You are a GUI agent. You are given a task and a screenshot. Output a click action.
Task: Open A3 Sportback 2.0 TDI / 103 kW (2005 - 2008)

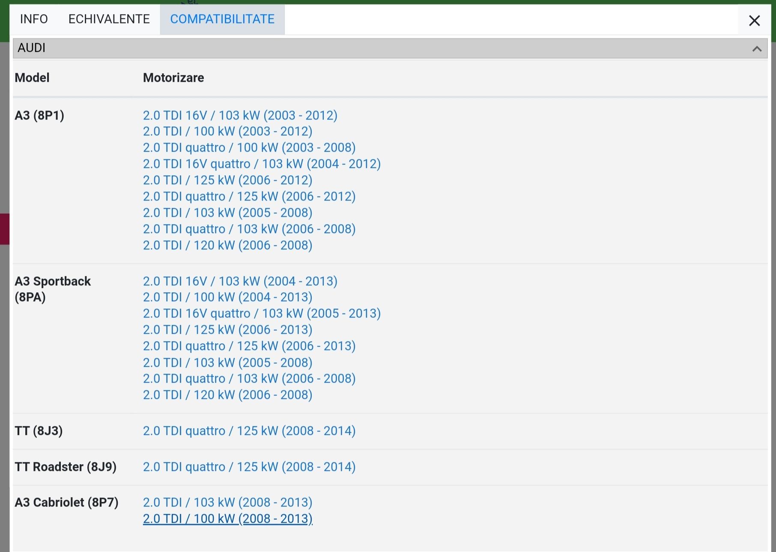(x=227, y=363)
